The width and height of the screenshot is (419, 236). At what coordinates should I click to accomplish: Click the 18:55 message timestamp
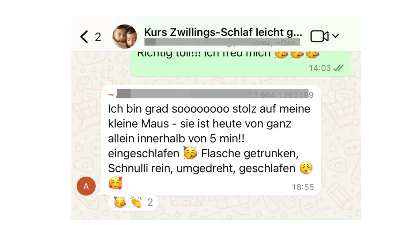(303, 187)
